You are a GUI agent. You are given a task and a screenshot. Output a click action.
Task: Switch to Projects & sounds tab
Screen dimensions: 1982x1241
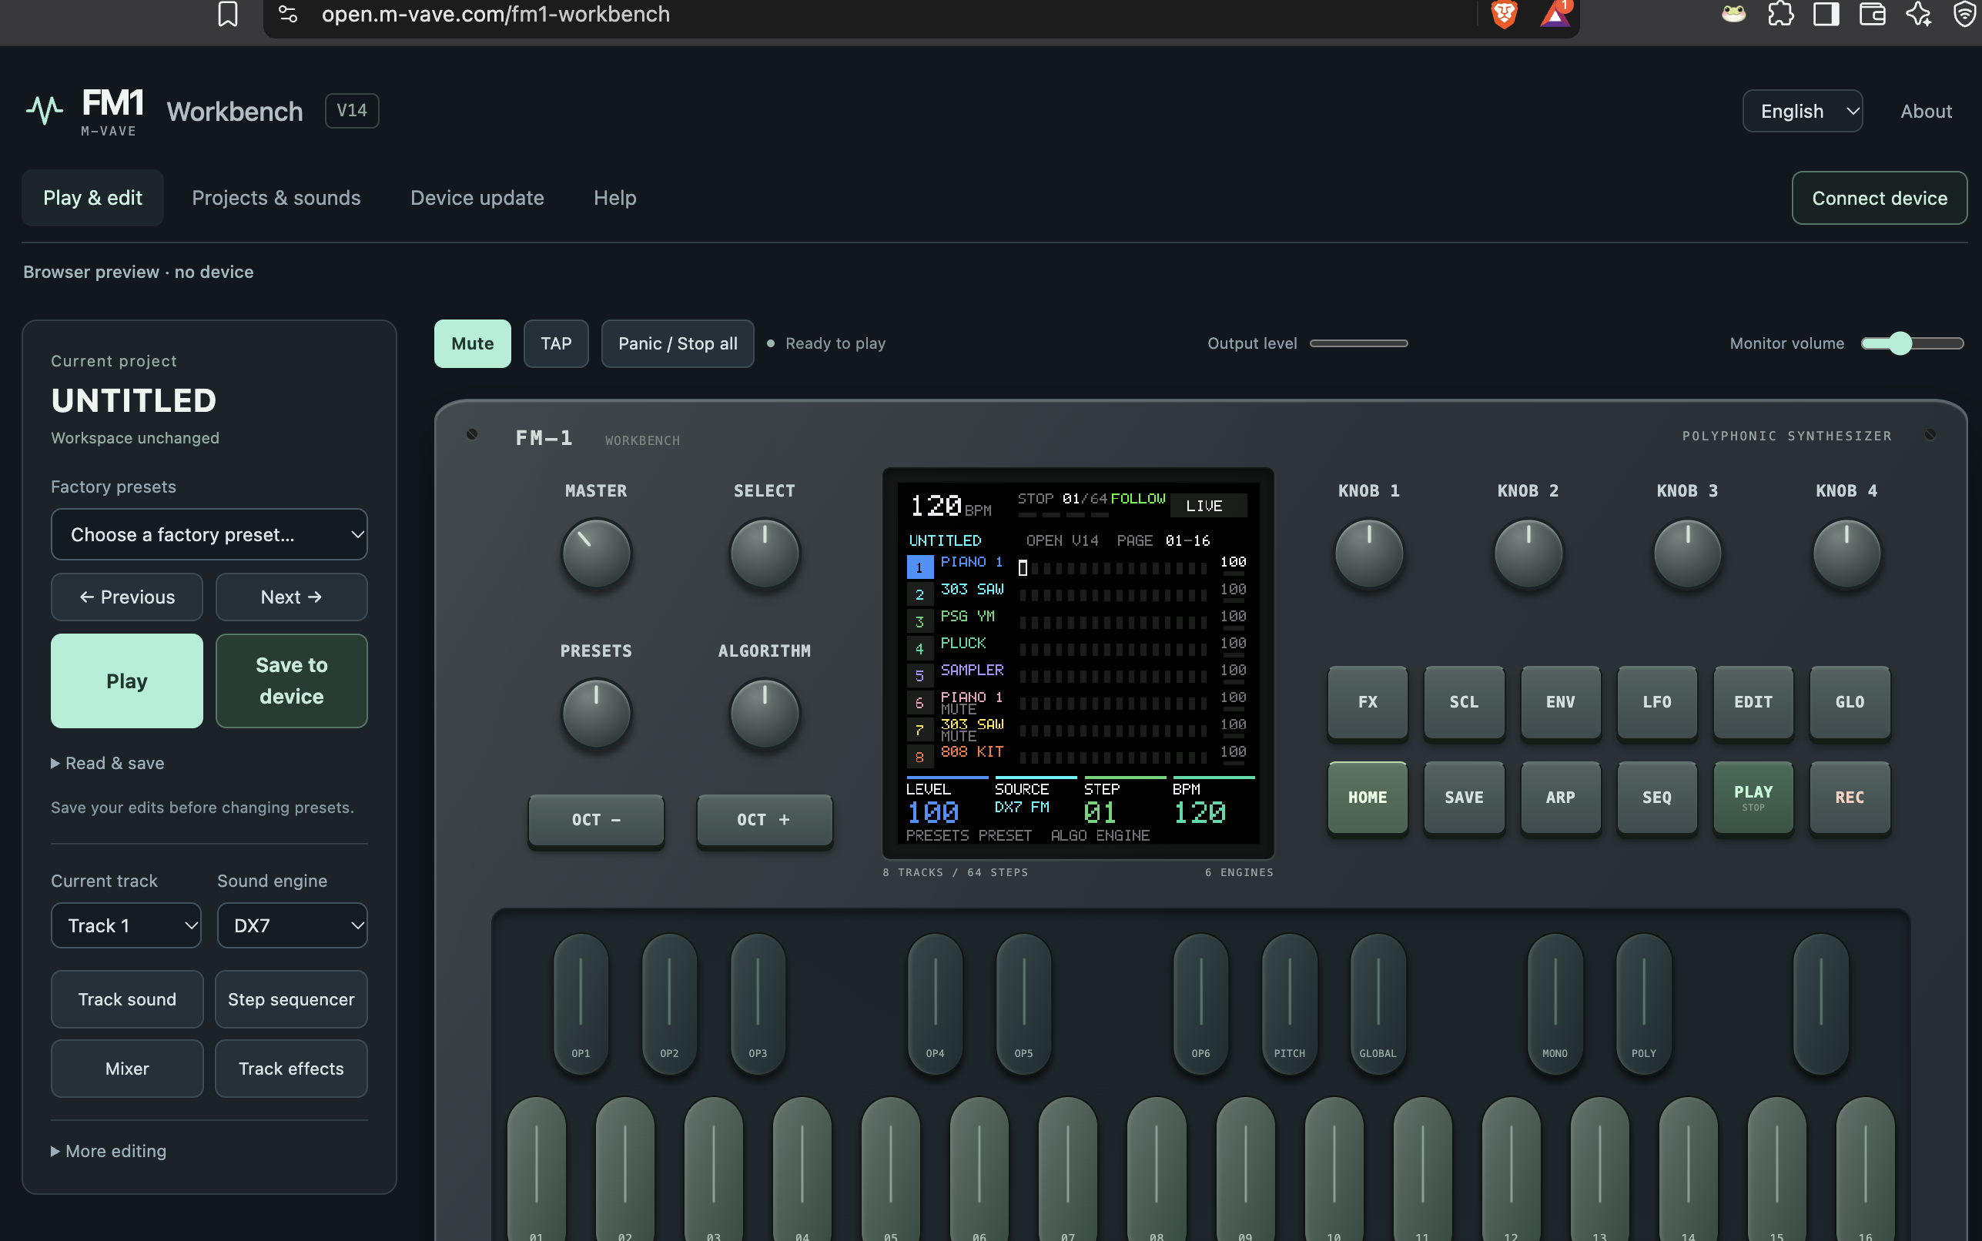pyautogui.click(x=276, y=198)
